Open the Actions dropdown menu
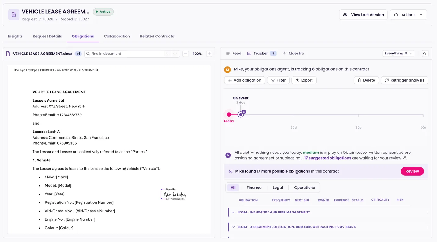The image size is (437, 242). click(x=408, y=15)
